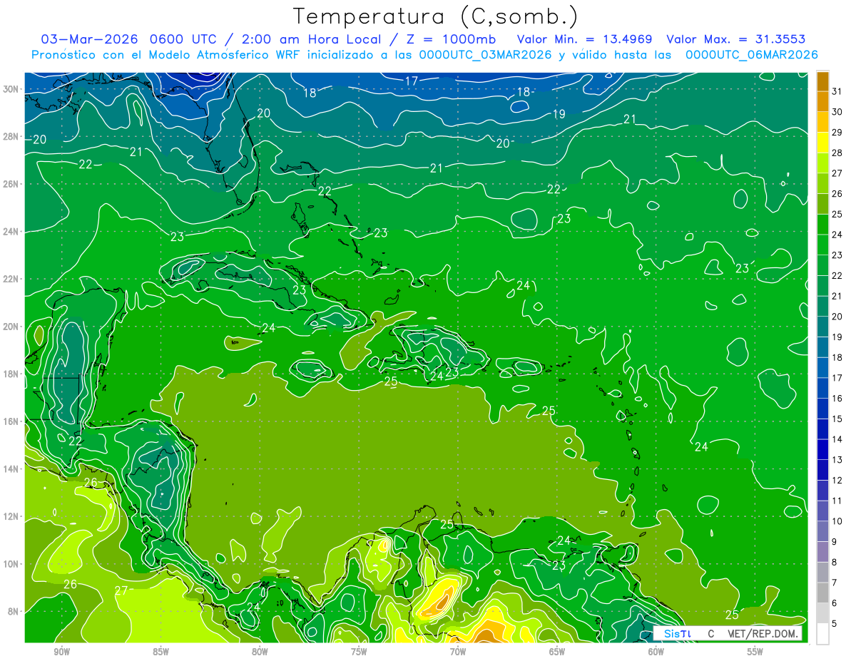Screen dimensions: 856x661
Task: Click the "30N" latitude axis label
Action: (11, 88)
